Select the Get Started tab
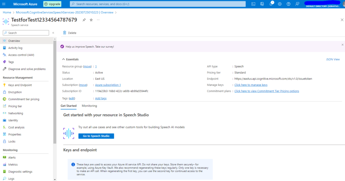The width and height of the screenshot is (345, 181). [x=68, y=106]
